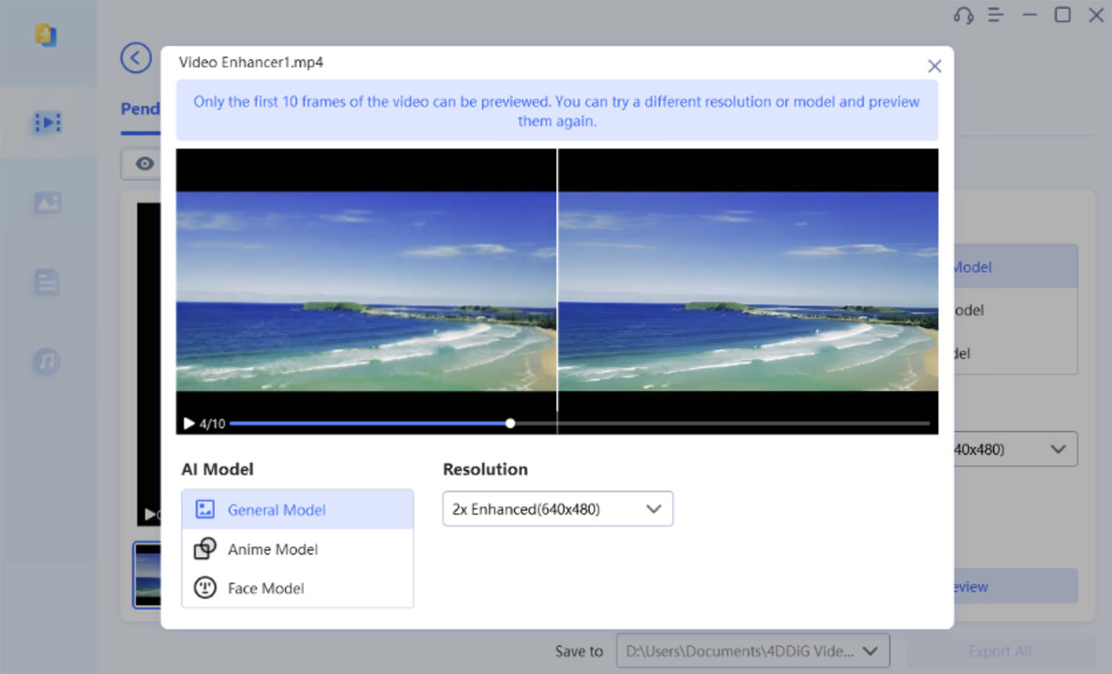Open the headset support icon
The height and width of the screenshot is (674, 1112).
pyautogui.click(x=963, y=16)
